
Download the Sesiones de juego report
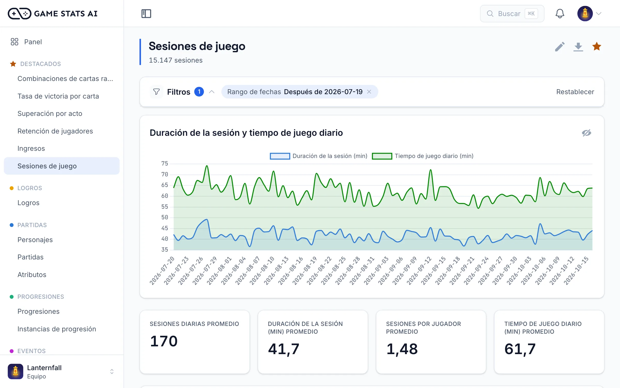pyautogui.click(x=578, y=47)
